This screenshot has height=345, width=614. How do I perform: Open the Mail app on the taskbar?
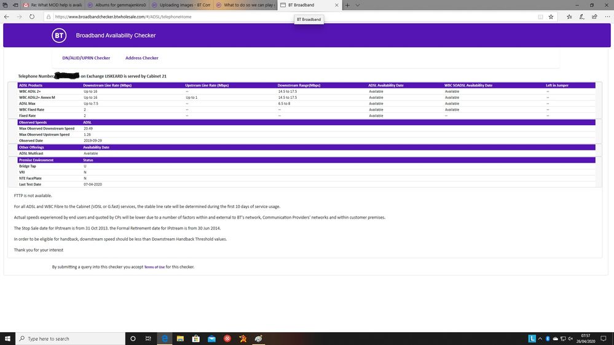click(211, 339)
